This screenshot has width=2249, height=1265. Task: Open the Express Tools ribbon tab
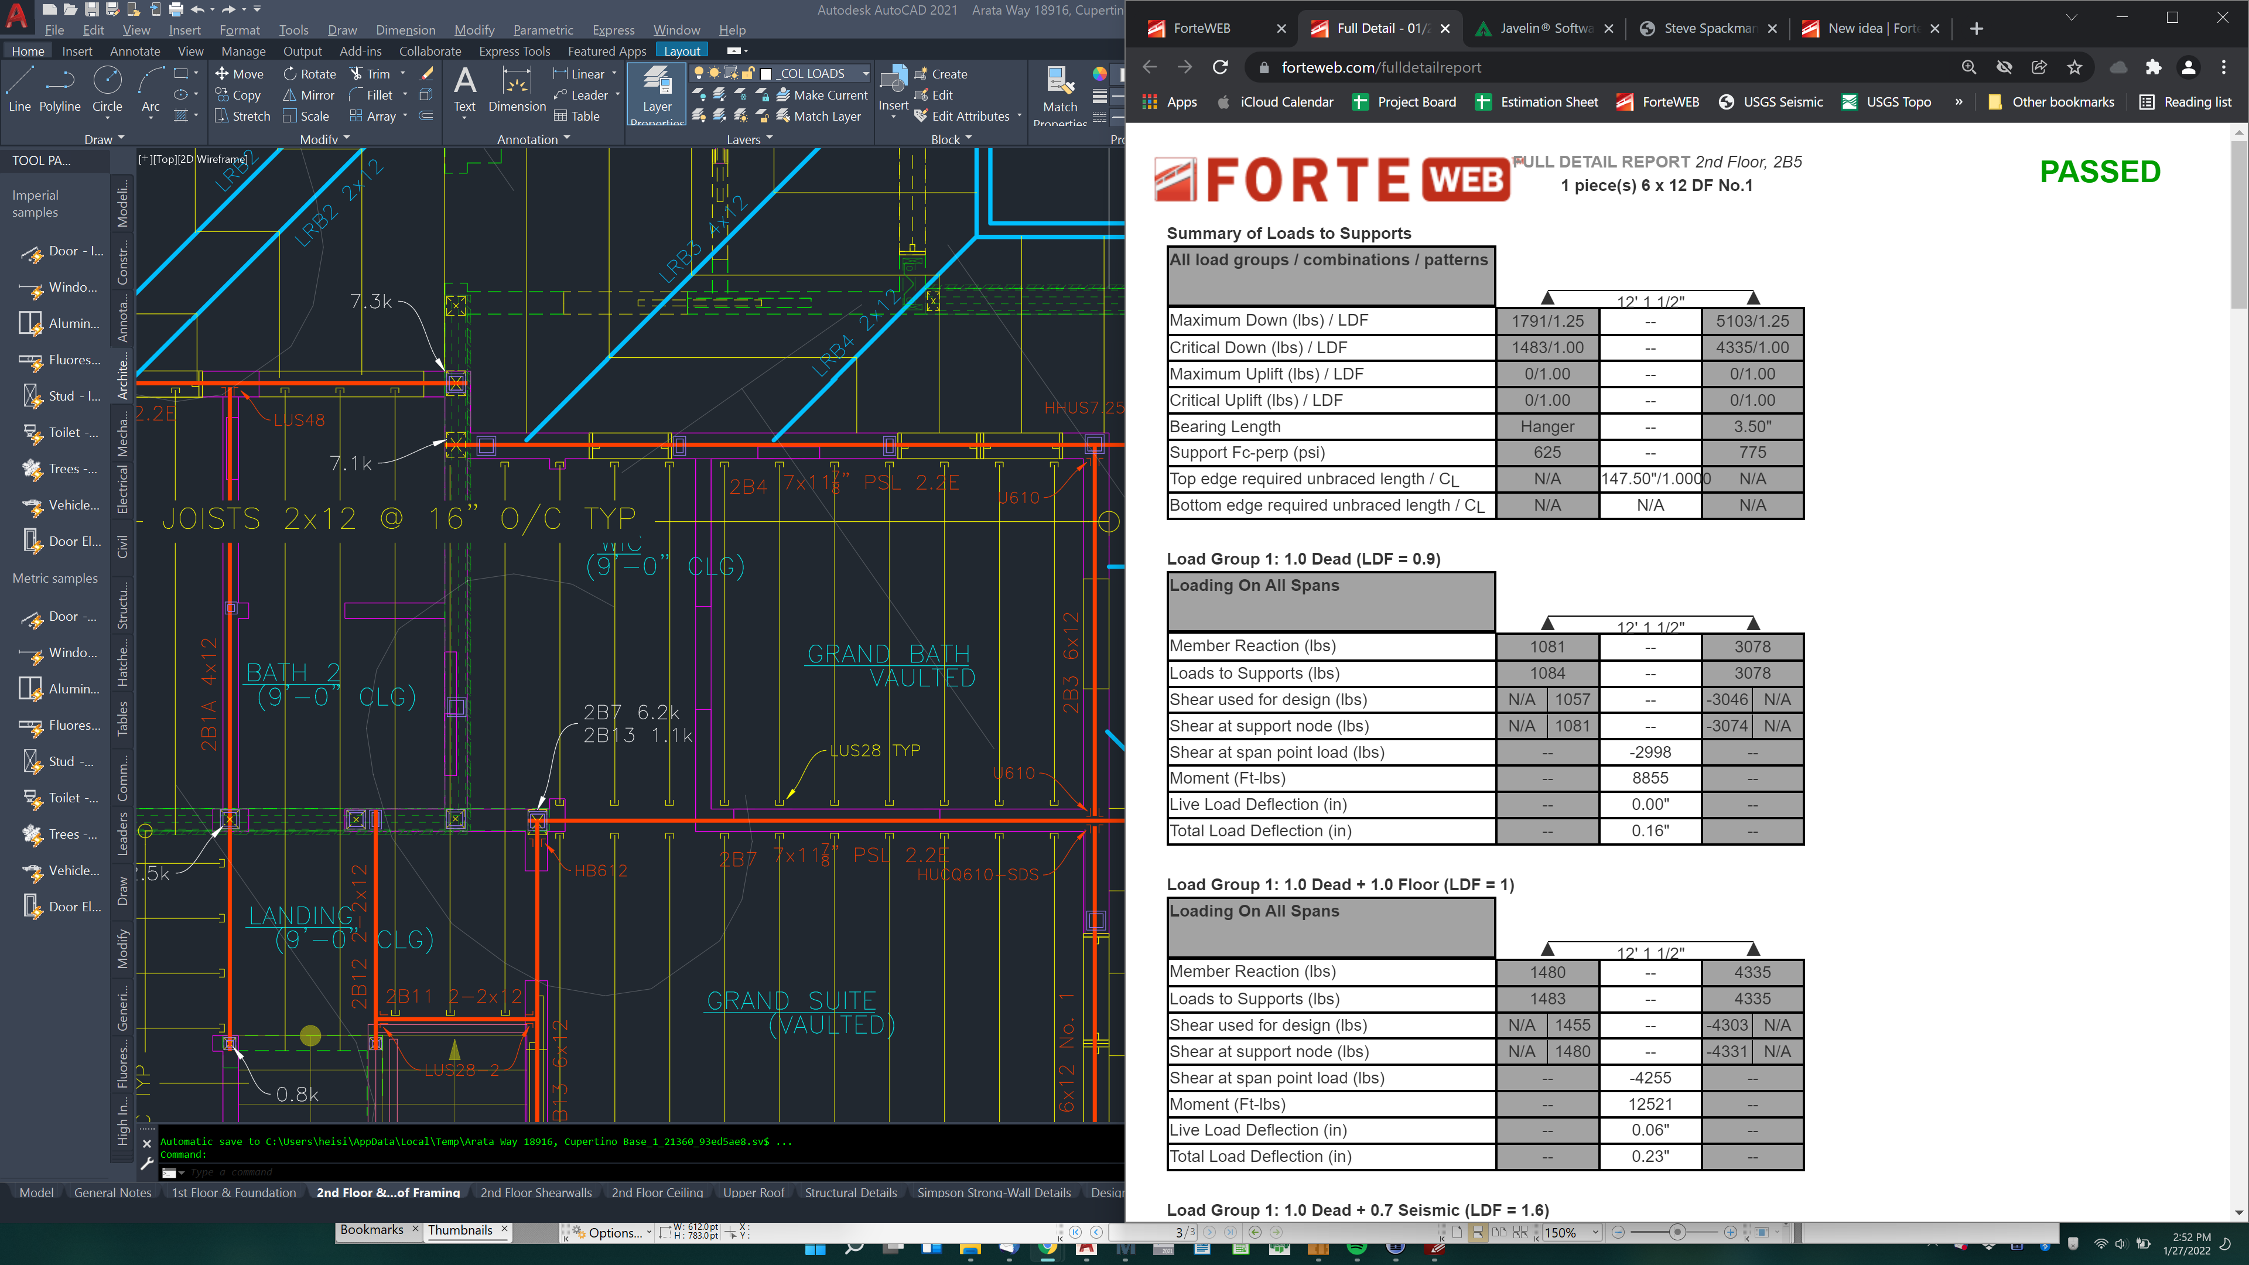(514, 50)
